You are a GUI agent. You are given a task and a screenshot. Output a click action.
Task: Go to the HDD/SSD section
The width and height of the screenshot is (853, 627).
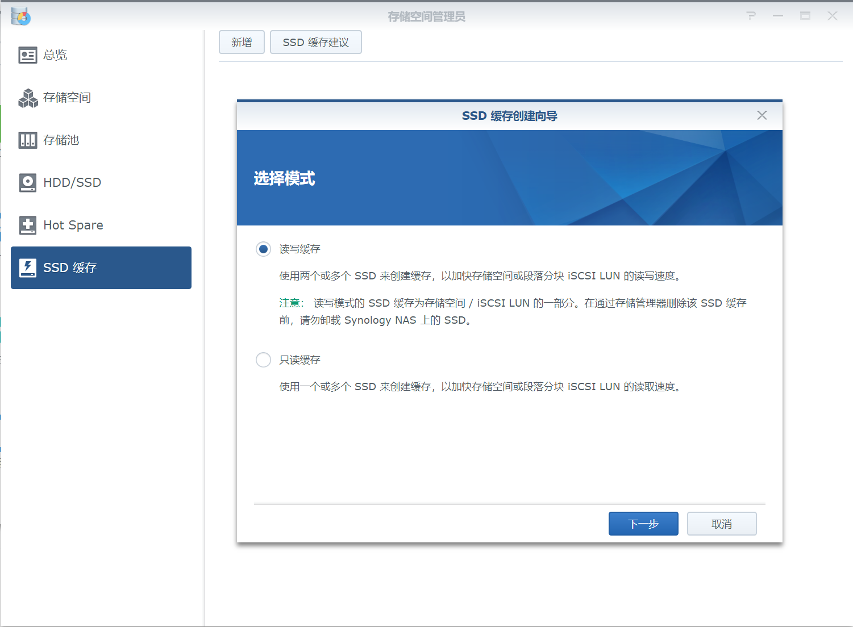click(x=101, y=183)
